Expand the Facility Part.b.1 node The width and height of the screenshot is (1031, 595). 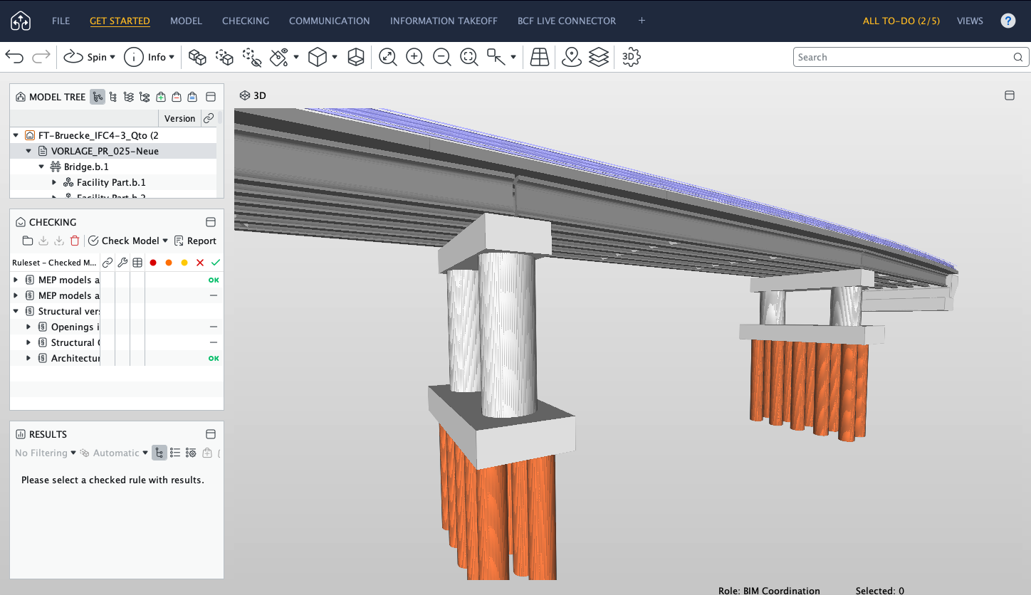tap(55, 182)
